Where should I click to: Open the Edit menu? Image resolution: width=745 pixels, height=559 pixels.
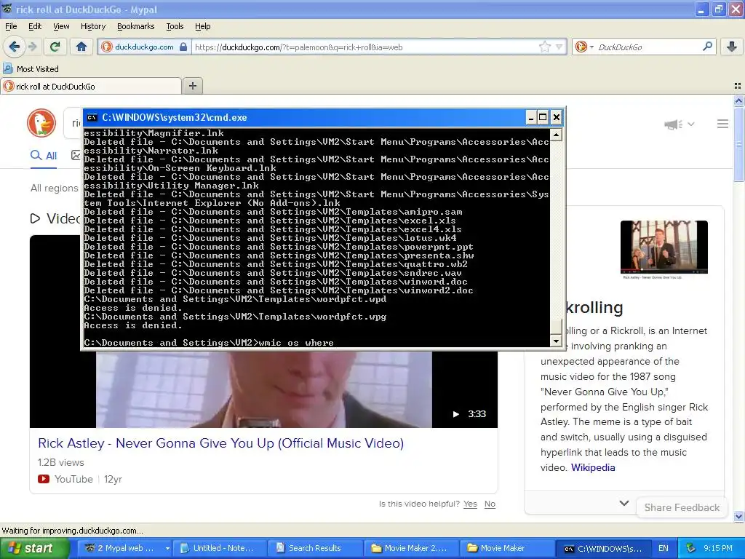point(35,26)
